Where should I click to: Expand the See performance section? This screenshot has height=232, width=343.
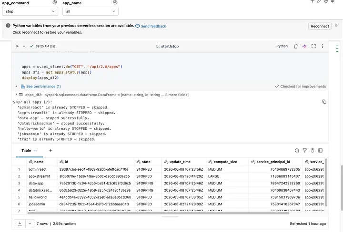click(16, 87)
